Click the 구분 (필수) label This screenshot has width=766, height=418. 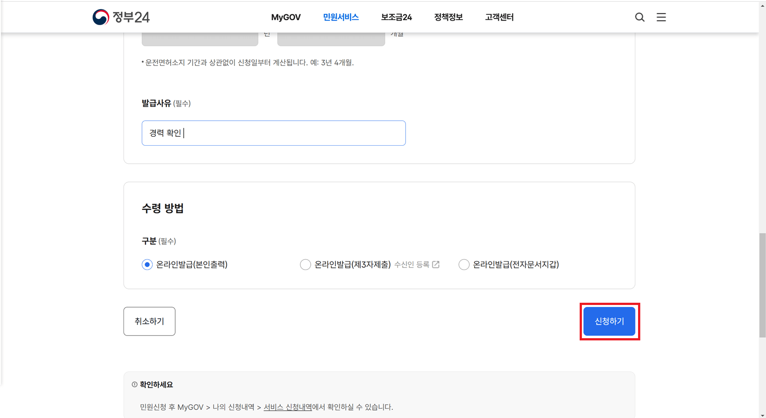pyautogui.click(x=159, y=241)
